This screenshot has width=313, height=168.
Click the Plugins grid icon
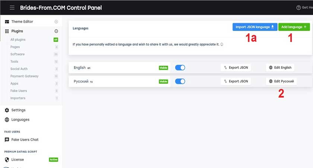pos(7,31)
